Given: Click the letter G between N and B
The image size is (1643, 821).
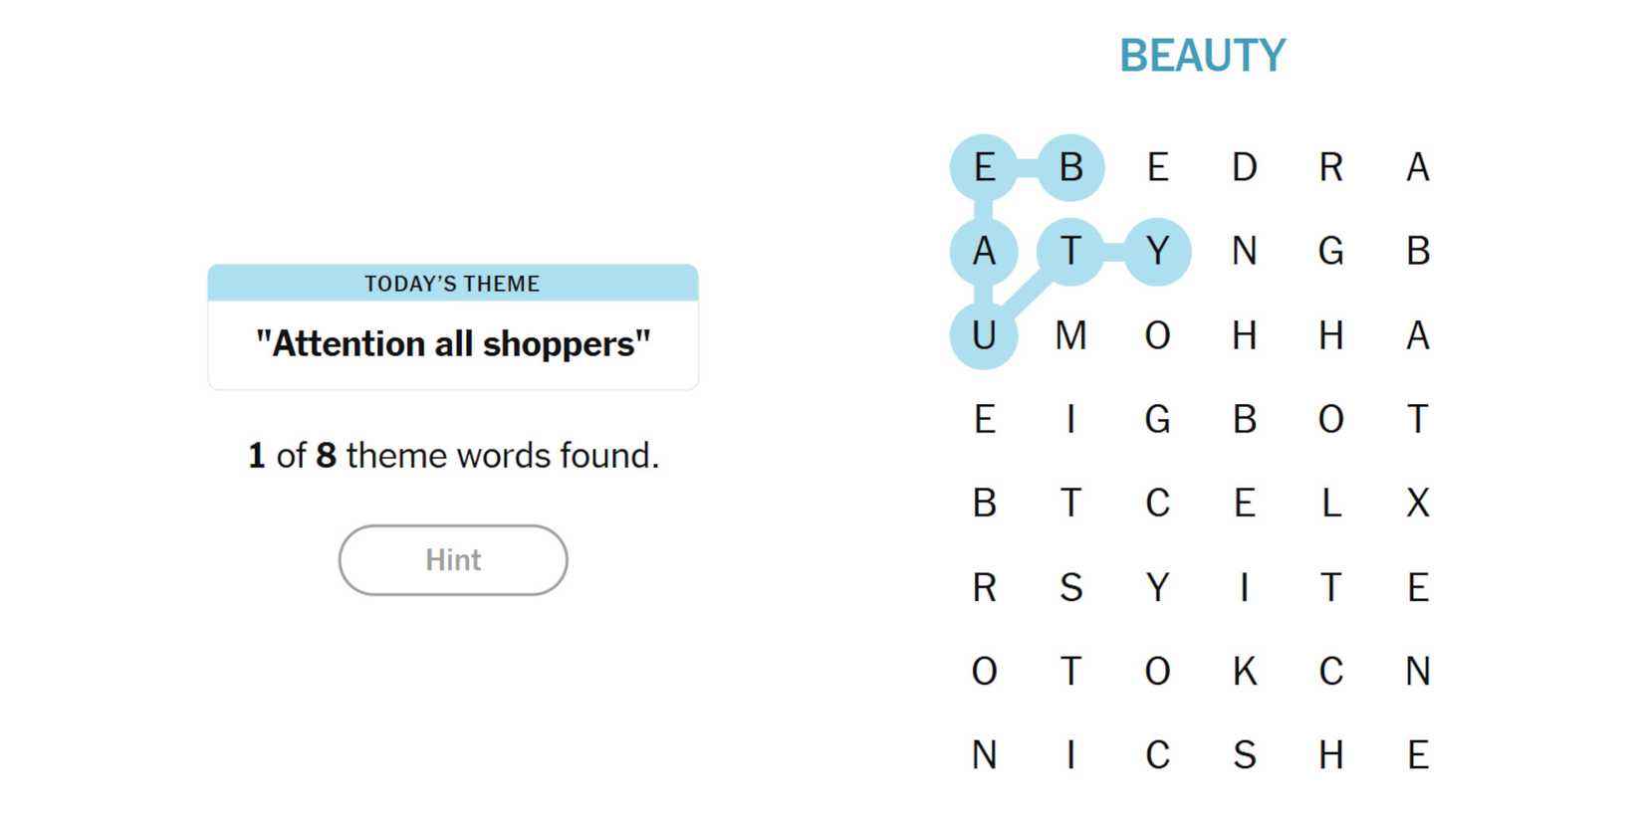Looking at the screenshot, I should pyautogui.click(x=1330, y=252).
